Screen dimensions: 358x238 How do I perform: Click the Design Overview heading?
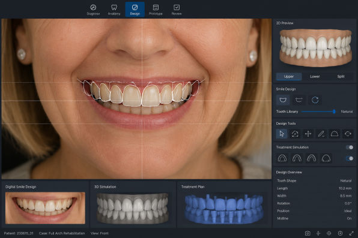(289, 172)
